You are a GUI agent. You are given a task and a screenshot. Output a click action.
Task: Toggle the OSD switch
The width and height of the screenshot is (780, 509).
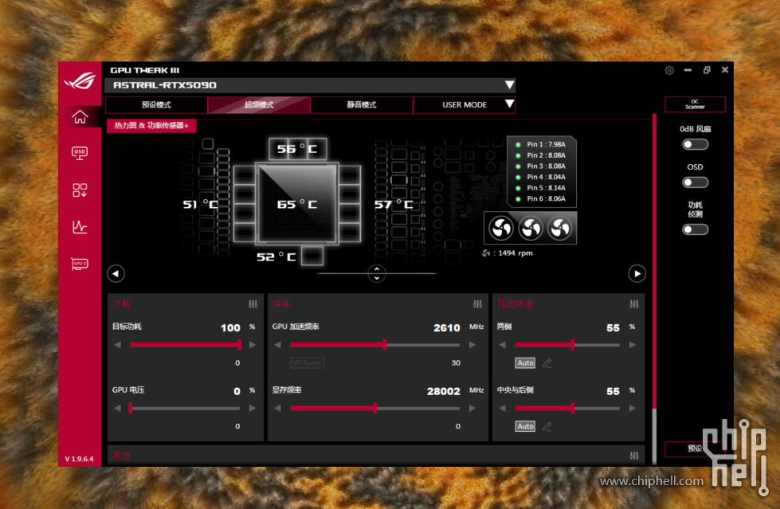pyautogui.click(x=695, y=182)
